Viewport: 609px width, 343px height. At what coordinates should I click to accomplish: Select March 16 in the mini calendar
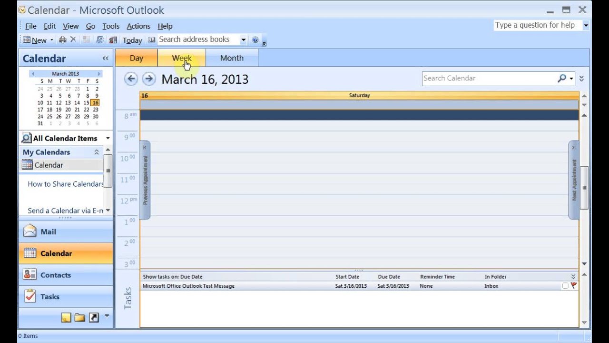(x=96, y=102)
